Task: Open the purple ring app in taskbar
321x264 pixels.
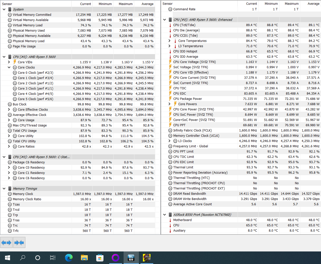Action: pos(116,258)
